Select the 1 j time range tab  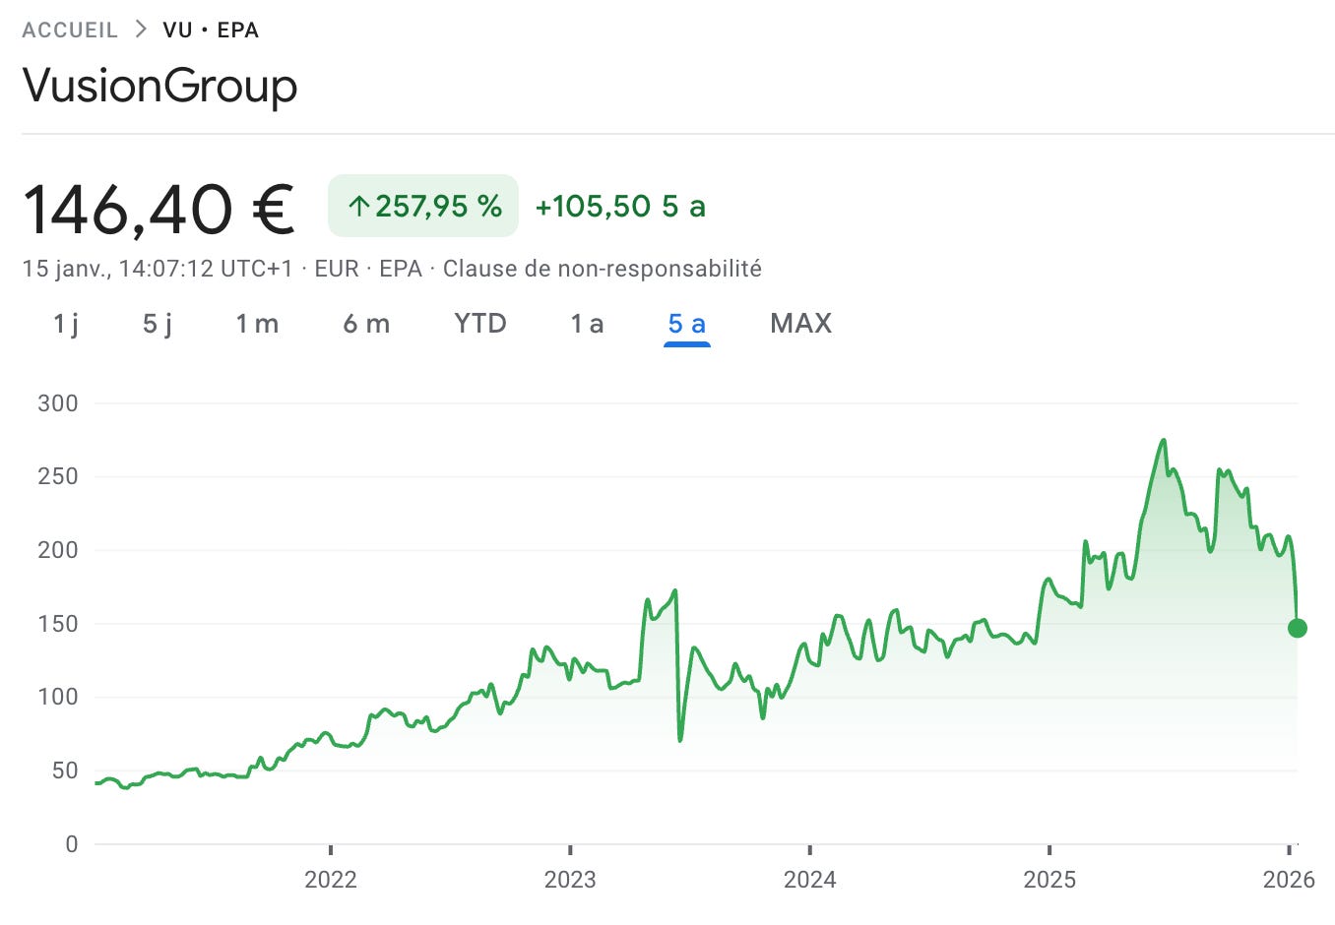tap(66, 324)
